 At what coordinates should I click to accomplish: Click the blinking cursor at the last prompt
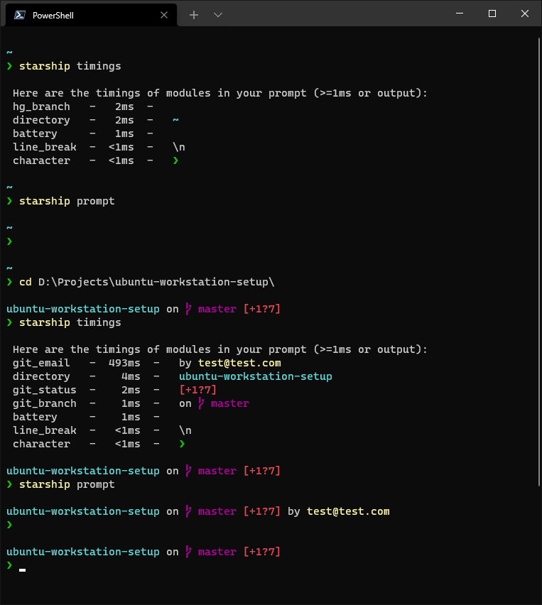click(x=23, y=570)
